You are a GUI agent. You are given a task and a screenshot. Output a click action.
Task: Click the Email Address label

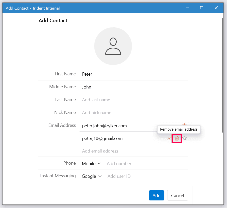tap(62, 125)
